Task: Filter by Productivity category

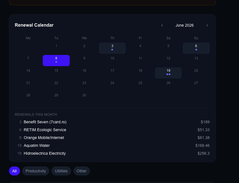Action: tap(36, 171)
